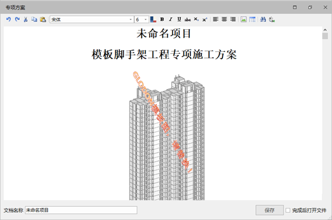The width and height of the screenshot is (332, 220).
Task: Enable 完成后打开文件 checkbox
Action: click(x=288, y=210)
